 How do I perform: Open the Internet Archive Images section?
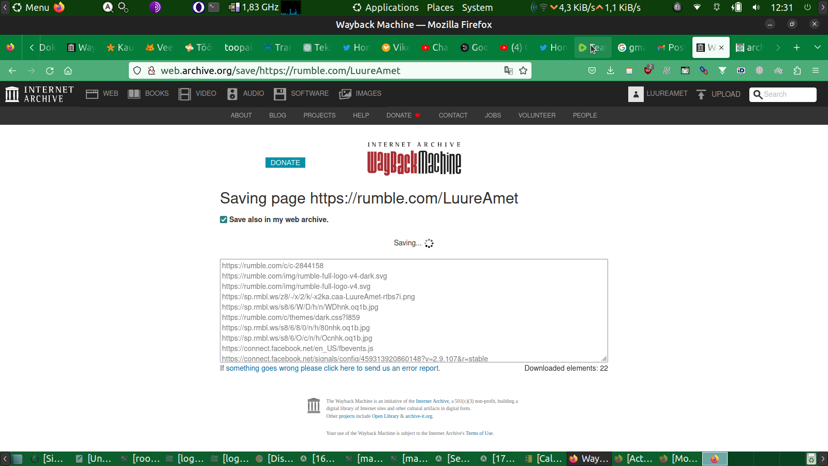click(x=360, y=94)
